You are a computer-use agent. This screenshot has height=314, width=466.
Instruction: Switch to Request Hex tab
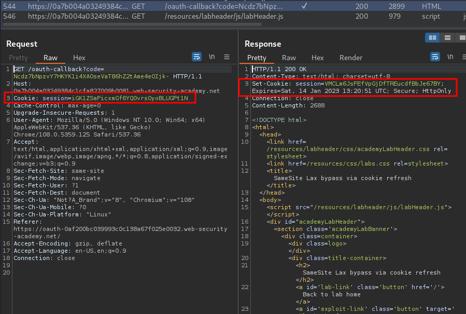point(79,58)
